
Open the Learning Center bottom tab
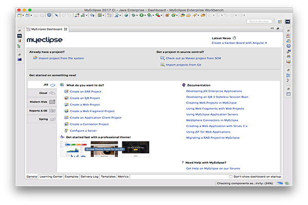click(50, 176)
